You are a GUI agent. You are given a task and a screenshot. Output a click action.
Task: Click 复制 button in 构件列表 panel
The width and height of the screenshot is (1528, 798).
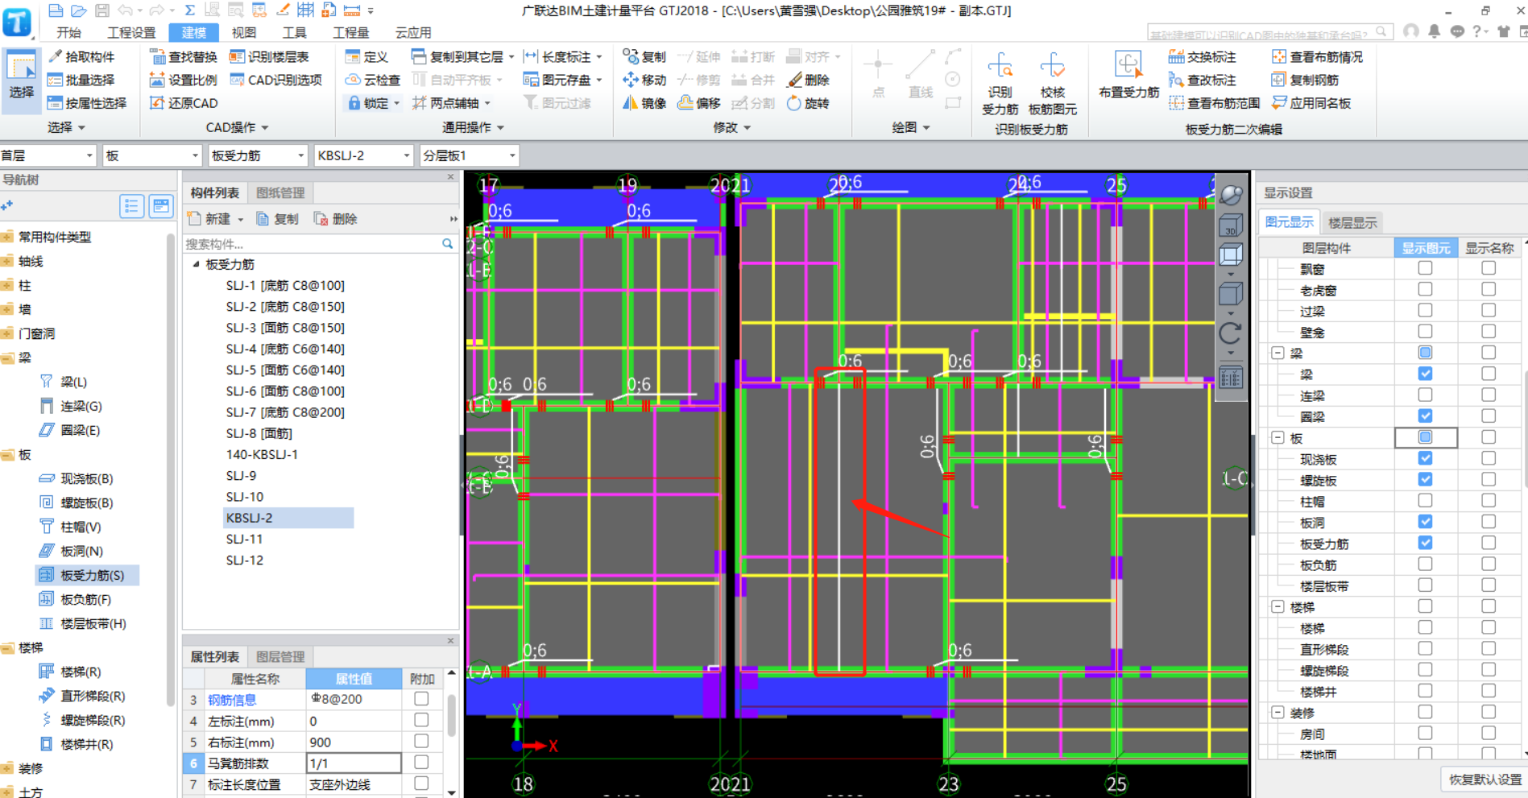click(277, 219)
